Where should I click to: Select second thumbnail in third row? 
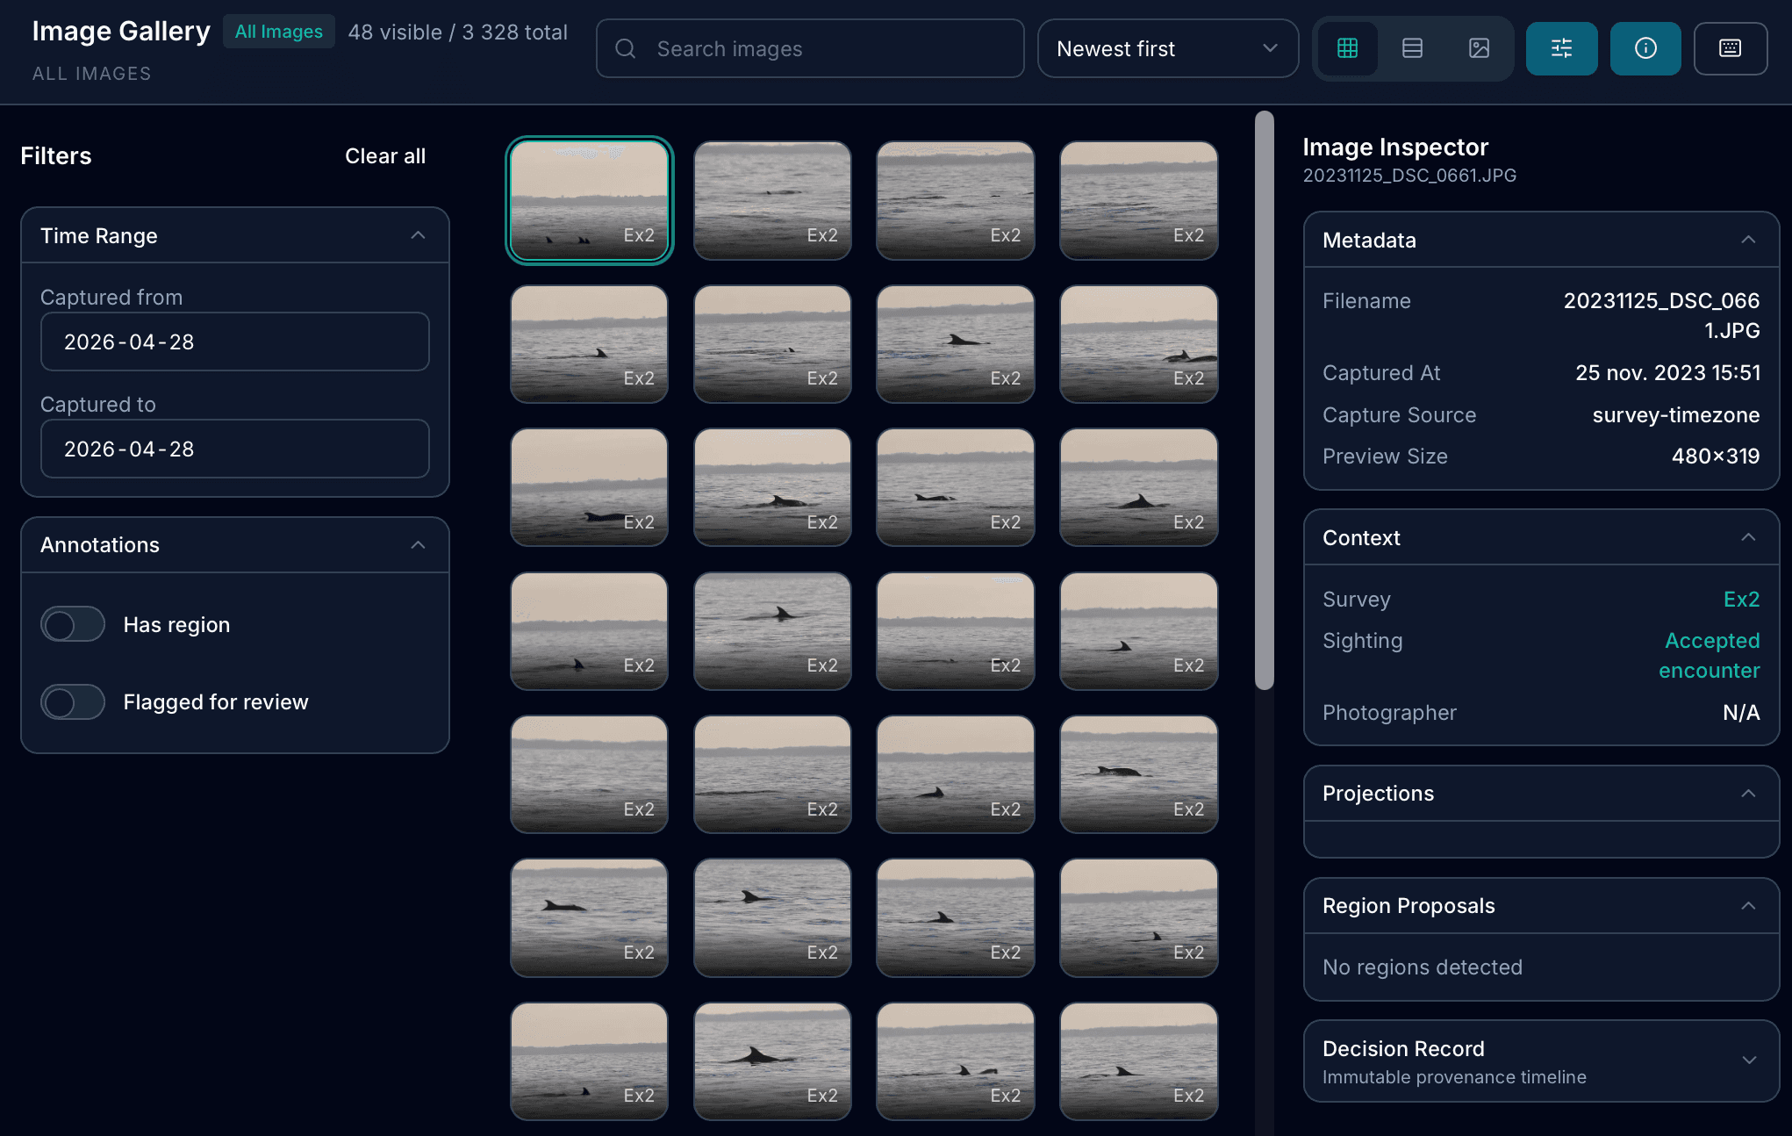(772, 487)
